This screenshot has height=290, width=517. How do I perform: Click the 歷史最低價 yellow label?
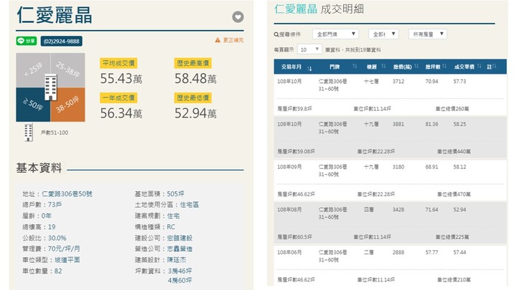pyautogui.click(x=193, y=98)
